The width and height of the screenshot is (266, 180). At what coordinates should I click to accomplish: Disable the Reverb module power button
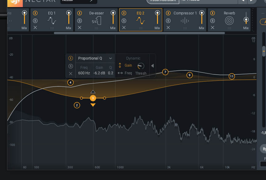[x=212, y=13]
